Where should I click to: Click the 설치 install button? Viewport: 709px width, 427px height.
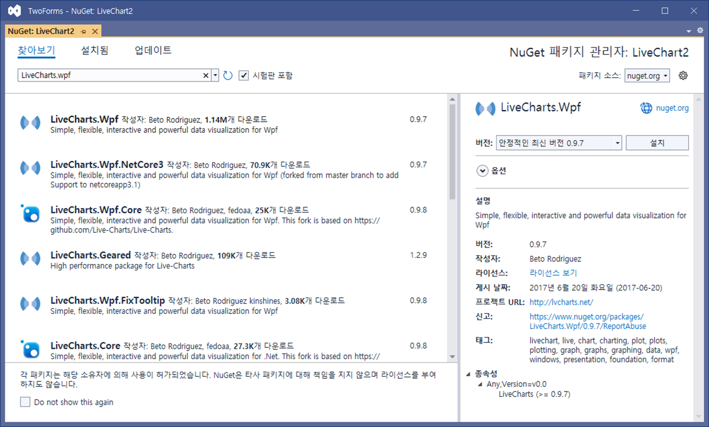pyautogui.click(x=657, y=143)
